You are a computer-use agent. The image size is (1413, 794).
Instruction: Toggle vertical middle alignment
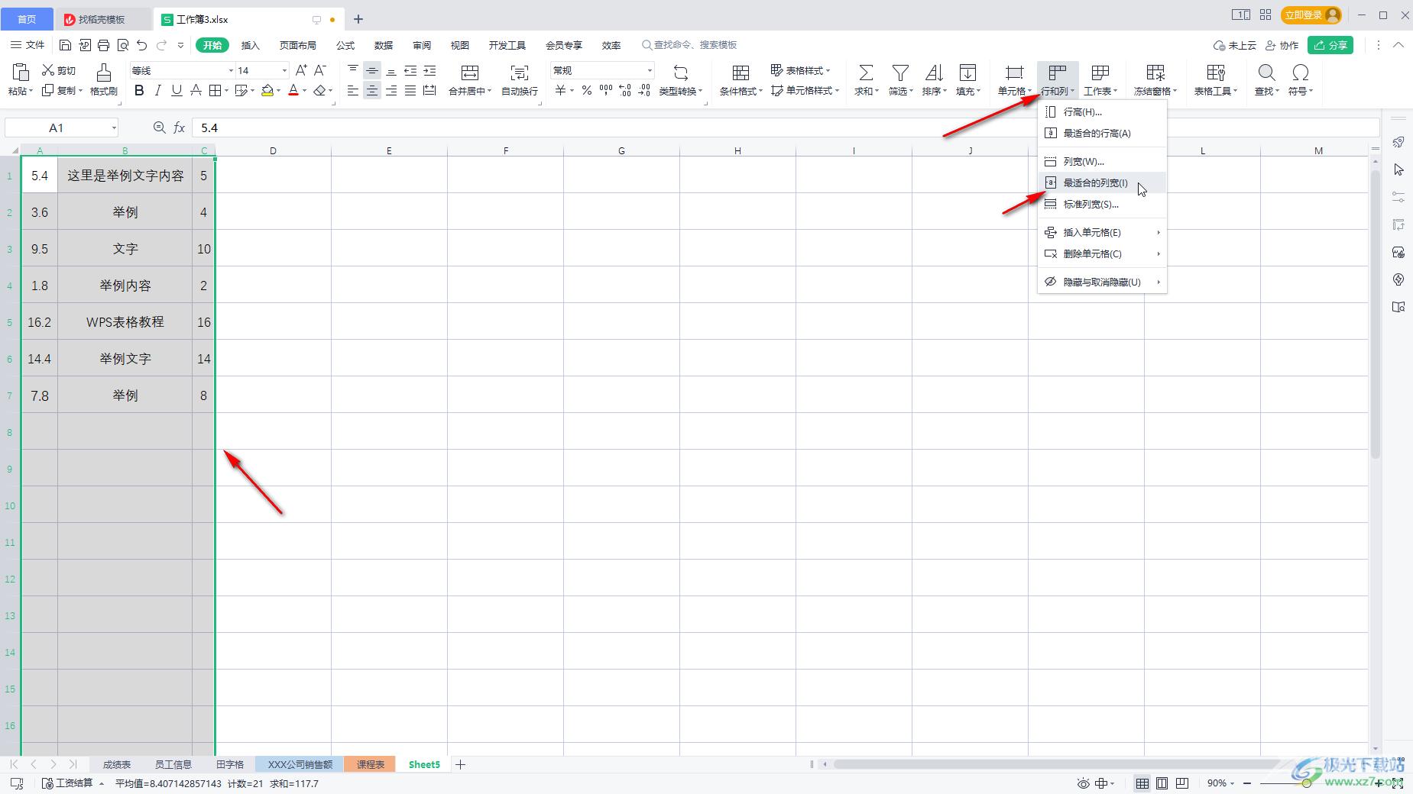click(372, 70)
